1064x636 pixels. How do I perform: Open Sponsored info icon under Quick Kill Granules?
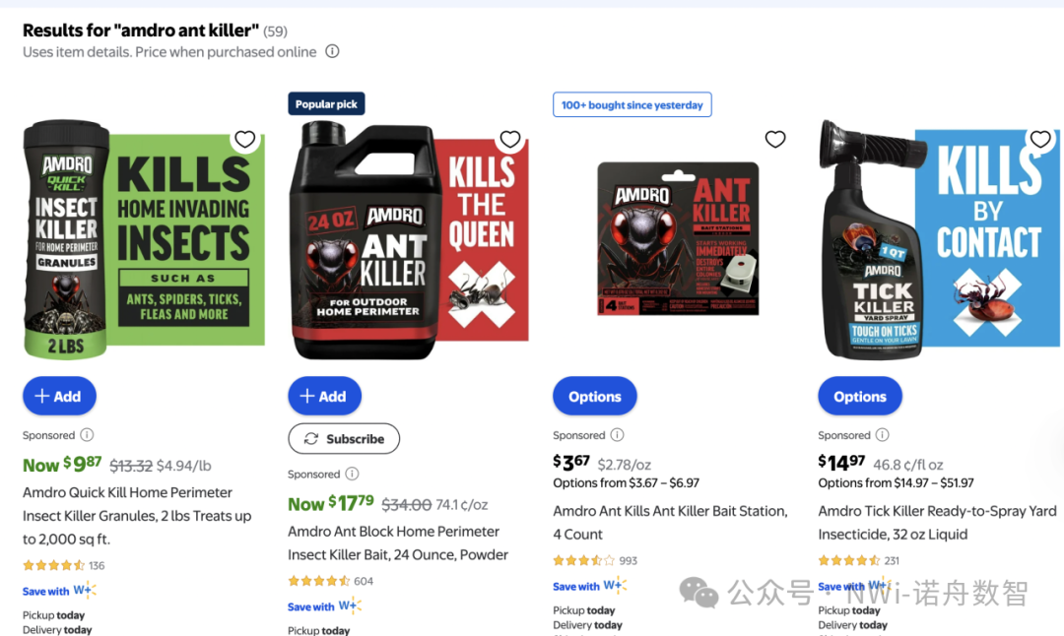point(87,435)
